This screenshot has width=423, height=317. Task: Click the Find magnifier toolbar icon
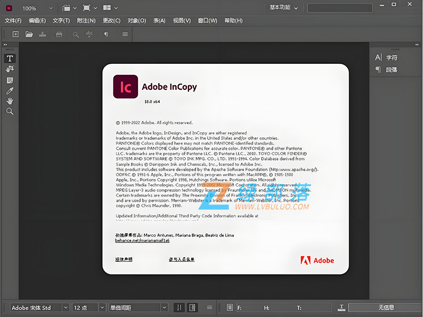(x=76, y=34)
